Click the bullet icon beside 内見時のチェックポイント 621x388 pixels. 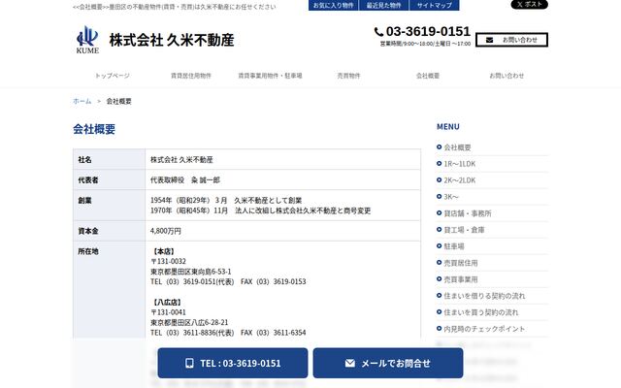439,329
